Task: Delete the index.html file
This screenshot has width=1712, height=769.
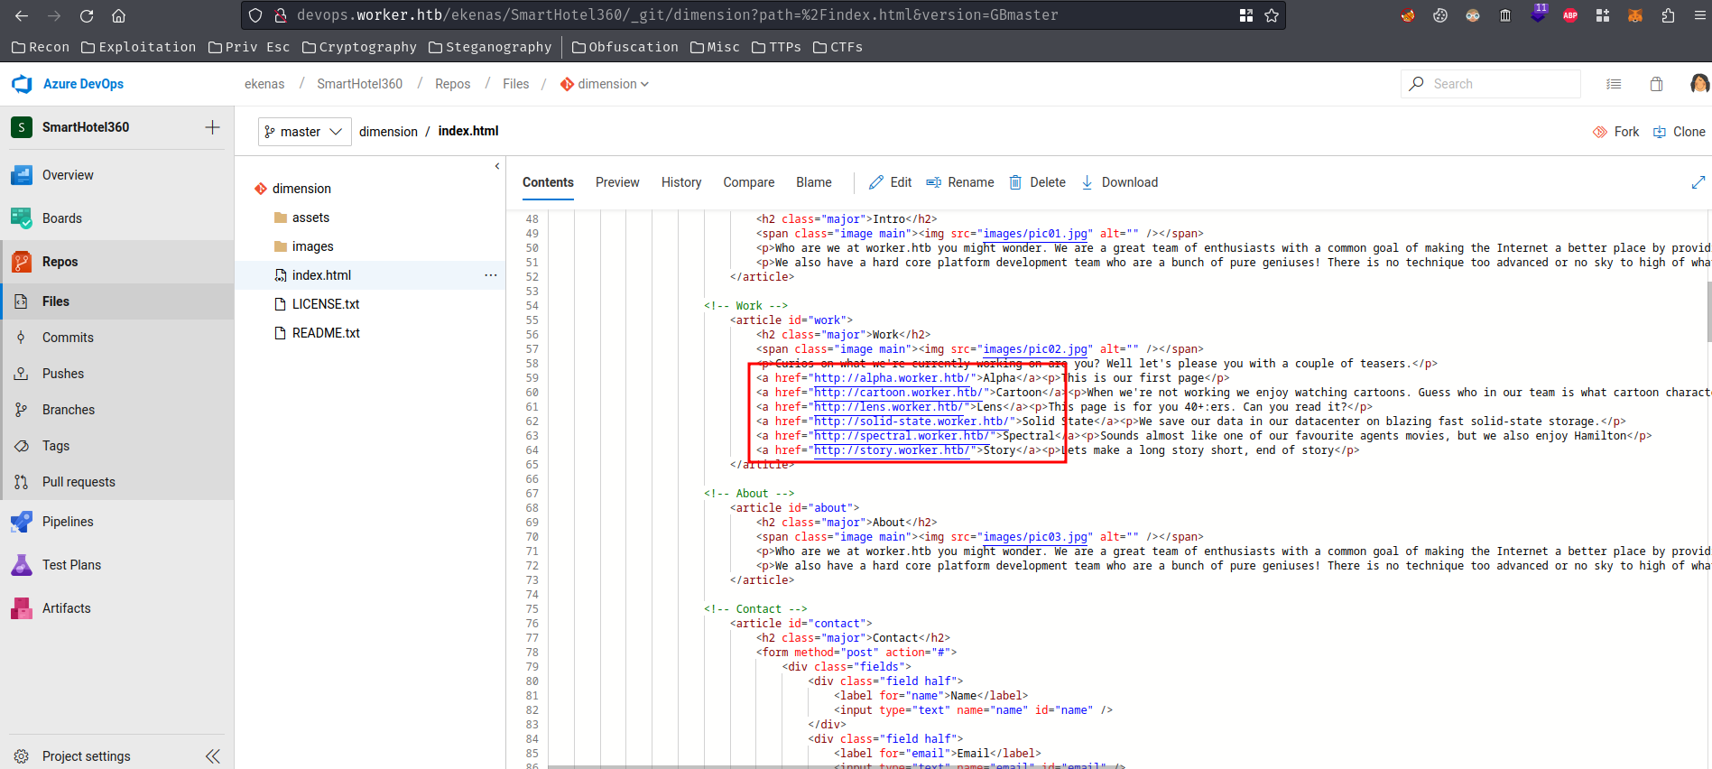Action: click(x=1037, y=182)
